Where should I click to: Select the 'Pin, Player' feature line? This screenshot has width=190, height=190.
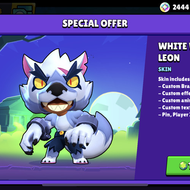click(x=174, y=115)
